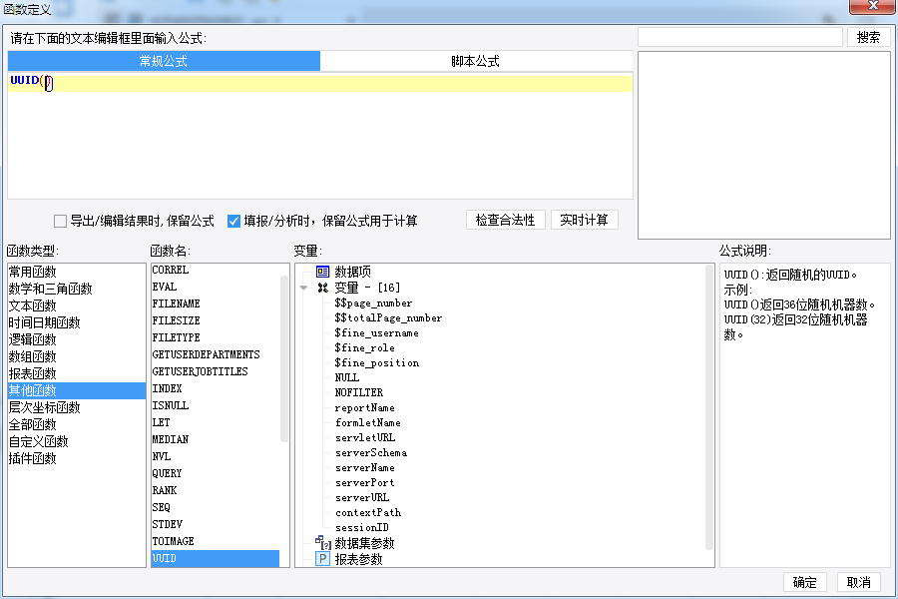The width and height of the screenshot is (898, 599).
Task: Select $fine_role variable
Action: click(x=365, y=348)
